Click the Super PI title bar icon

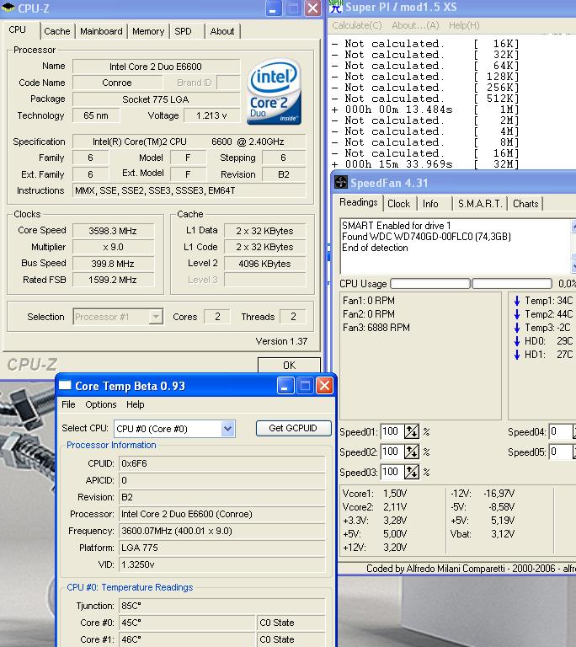(336, 7)
